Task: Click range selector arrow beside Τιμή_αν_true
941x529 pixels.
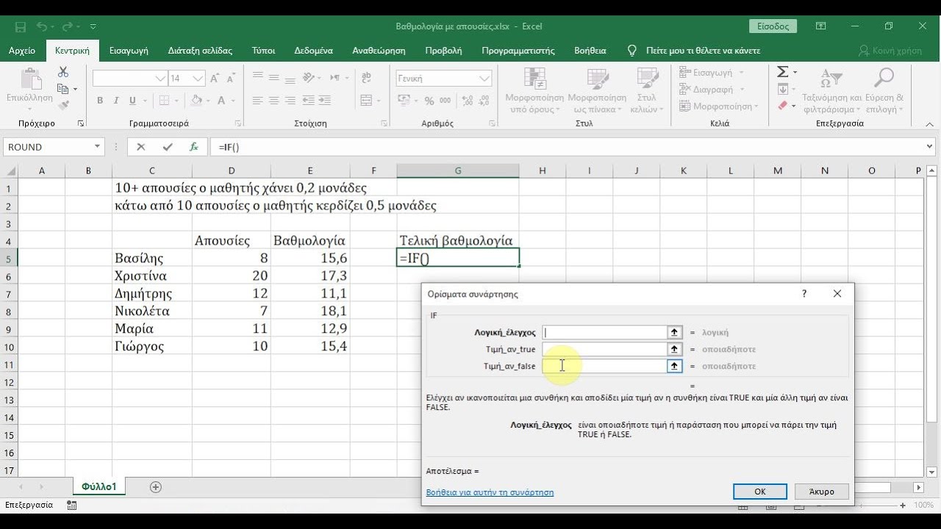Action: click(x=674, y=349)
